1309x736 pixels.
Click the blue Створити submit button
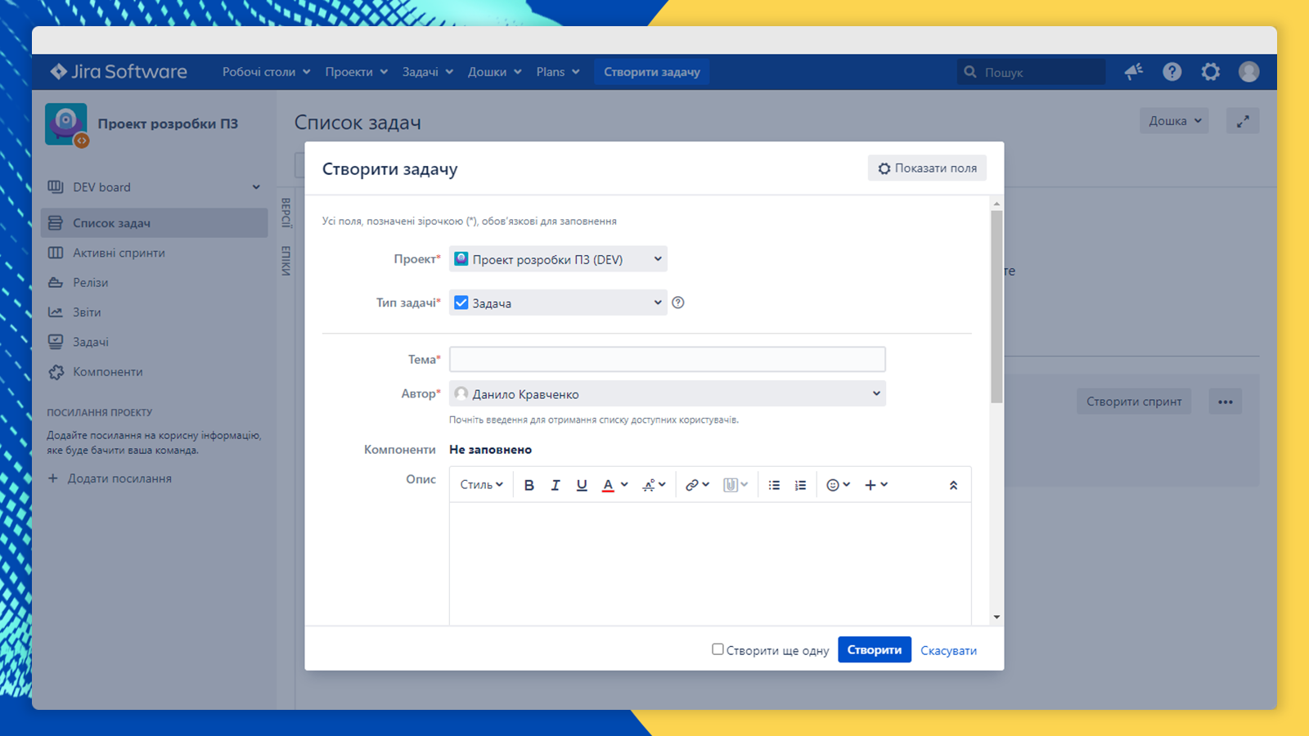[875, 650]
